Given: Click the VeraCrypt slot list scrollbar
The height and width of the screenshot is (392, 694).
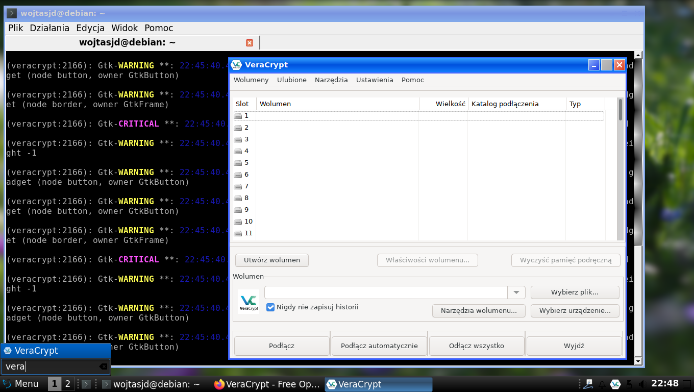Looking at the screenshot, I should click(621, 168).
